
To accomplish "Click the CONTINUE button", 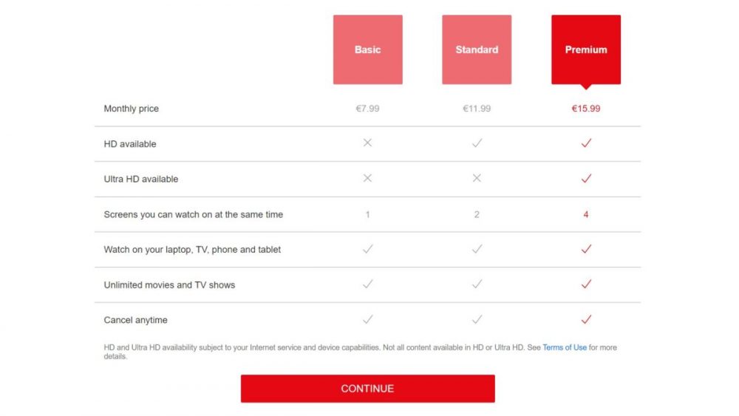I will click(367, 389).
